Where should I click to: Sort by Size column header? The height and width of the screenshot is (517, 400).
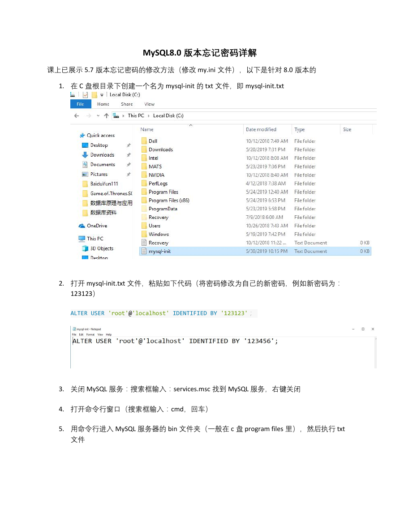[347, 129]
